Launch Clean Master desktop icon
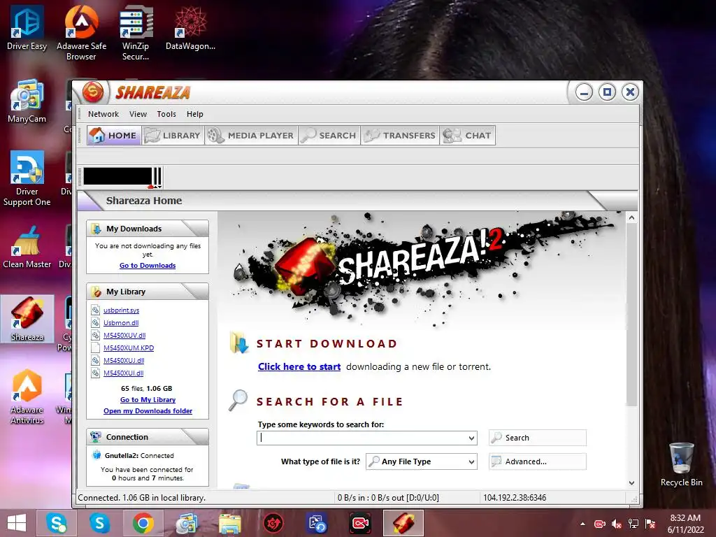This screenshot has width=716, height=537. click(27, 247)
